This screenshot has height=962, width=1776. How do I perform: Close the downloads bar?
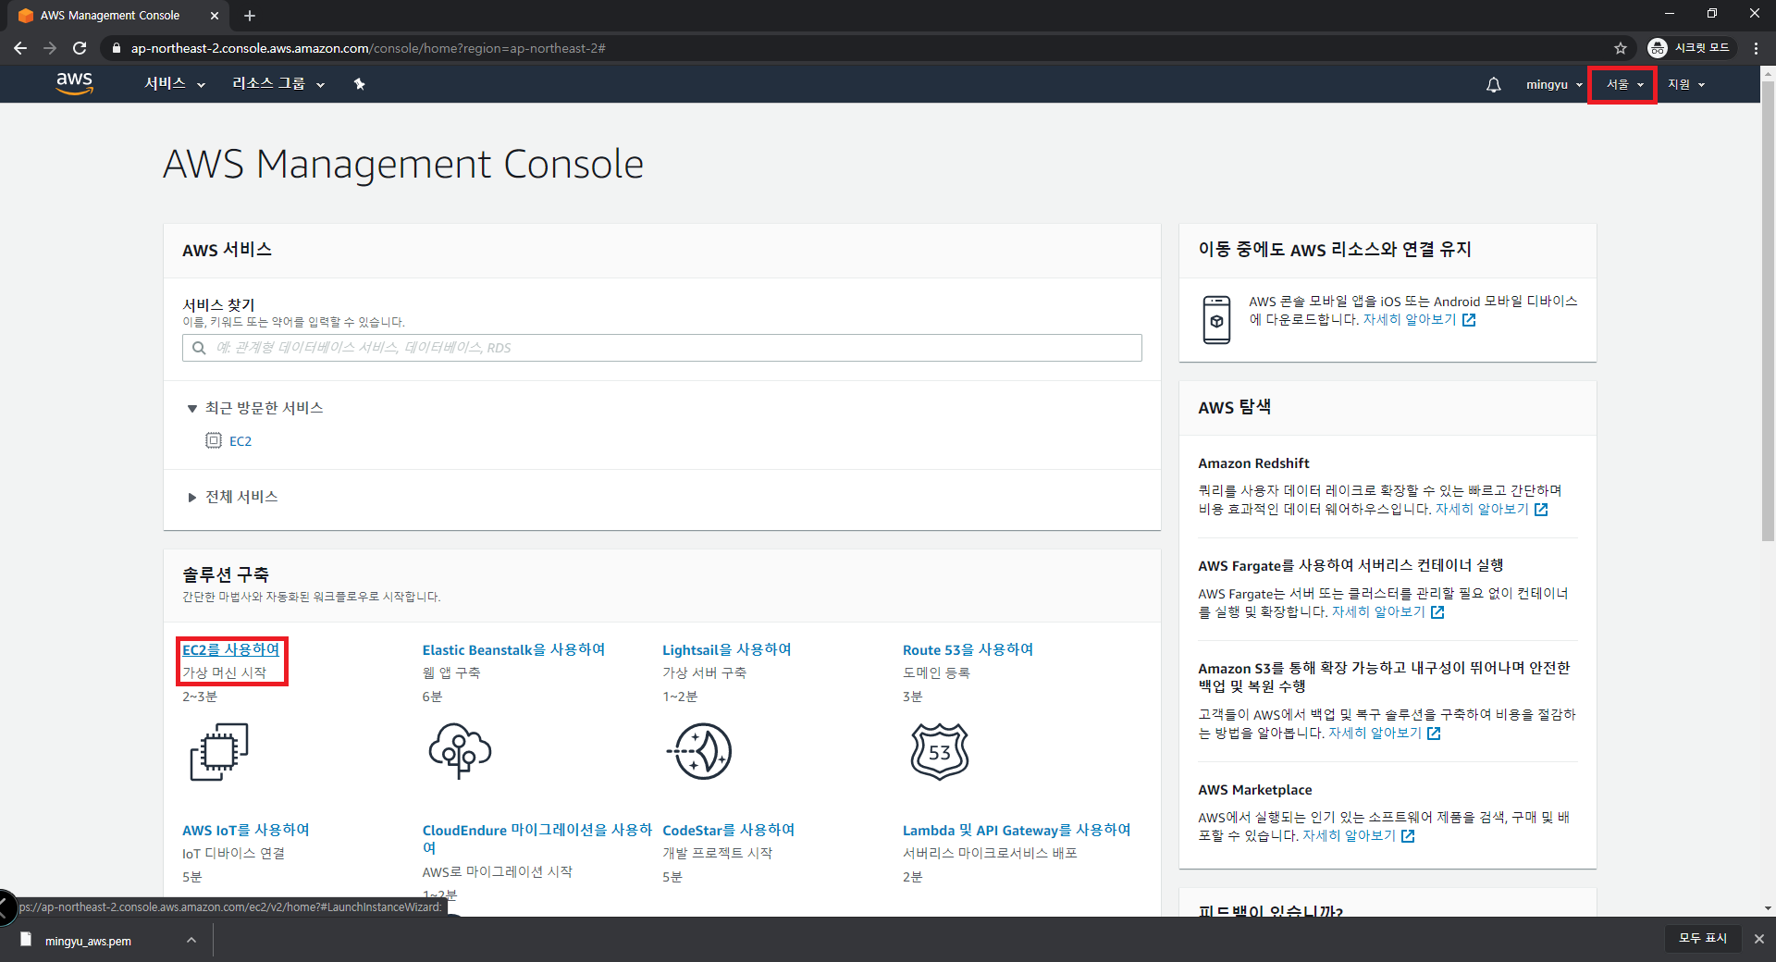(x=1758, y=939)
